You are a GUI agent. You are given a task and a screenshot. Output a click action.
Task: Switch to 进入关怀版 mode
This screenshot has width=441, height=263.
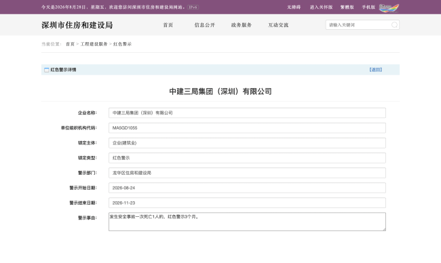[x=321, y=7]
